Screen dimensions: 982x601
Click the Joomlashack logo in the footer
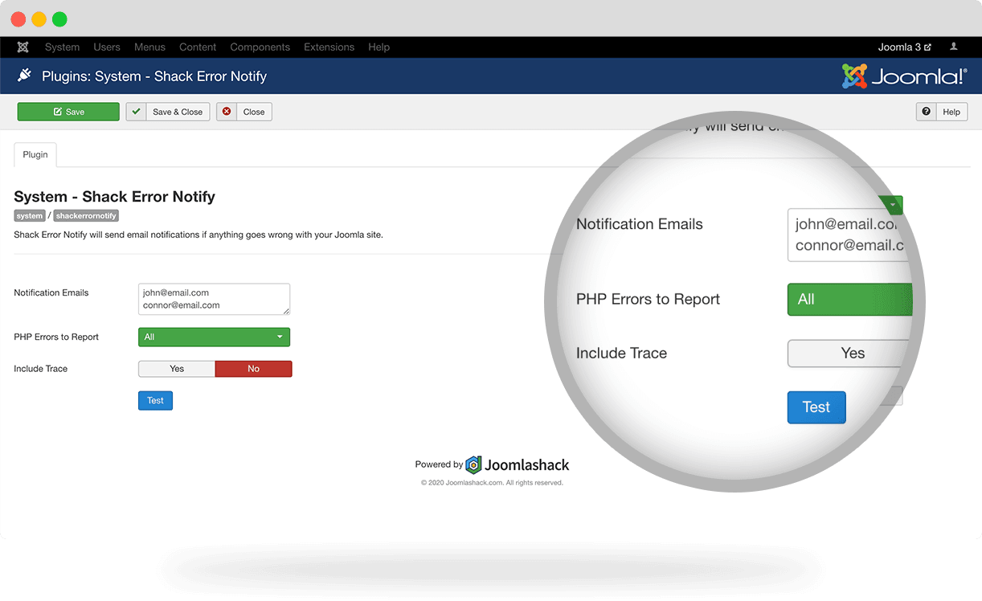[x=518, y=464]
